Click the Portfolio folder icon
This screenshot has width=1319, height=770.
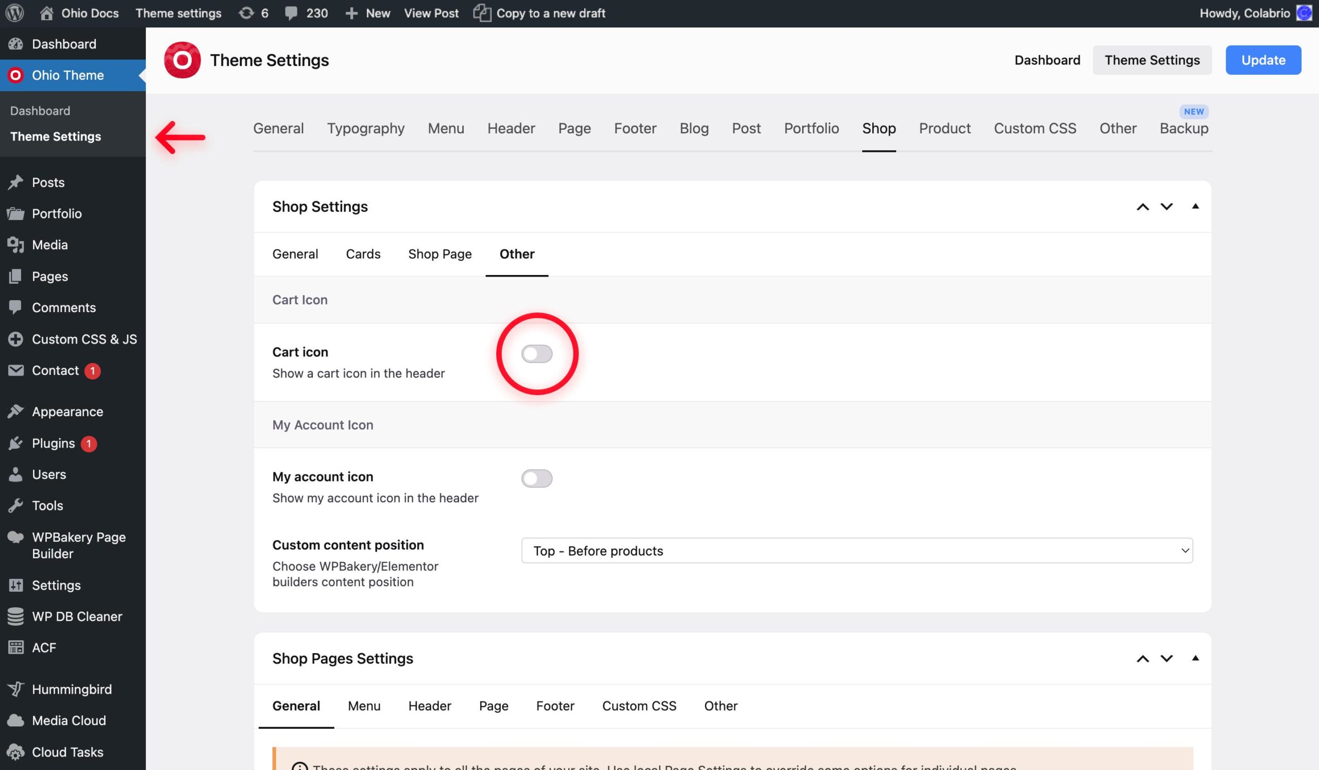tap(15, 213)
